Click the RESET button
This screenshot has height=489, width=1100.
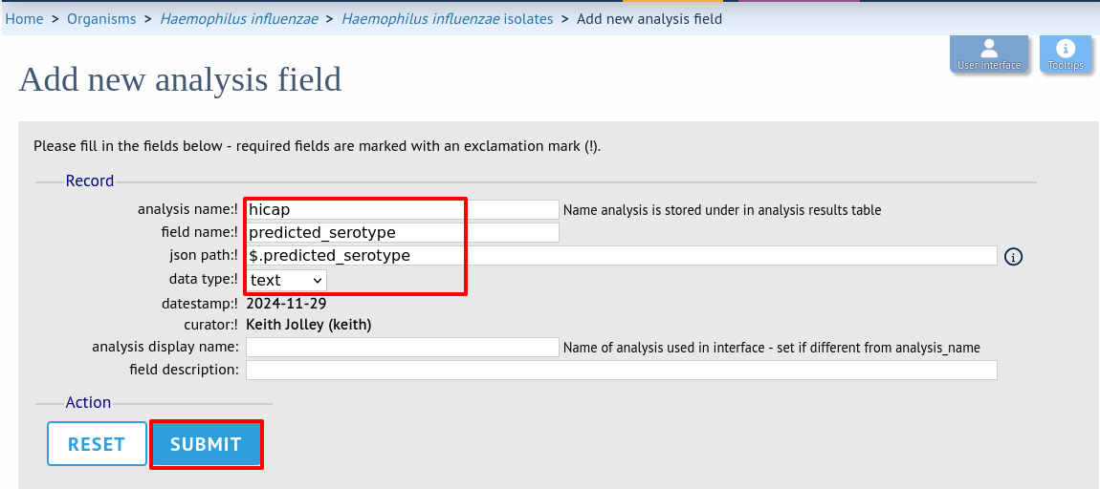tap(97, 444)
